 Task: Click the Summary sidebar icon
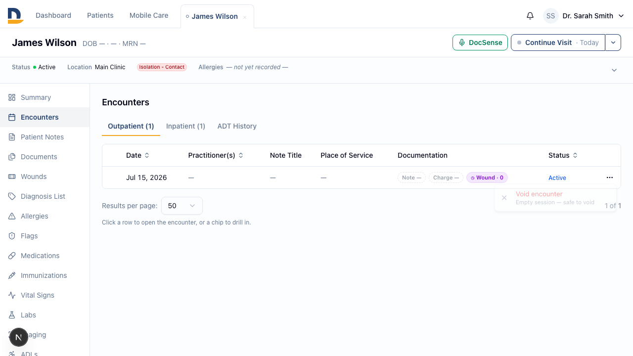click(x=12, y=97)
